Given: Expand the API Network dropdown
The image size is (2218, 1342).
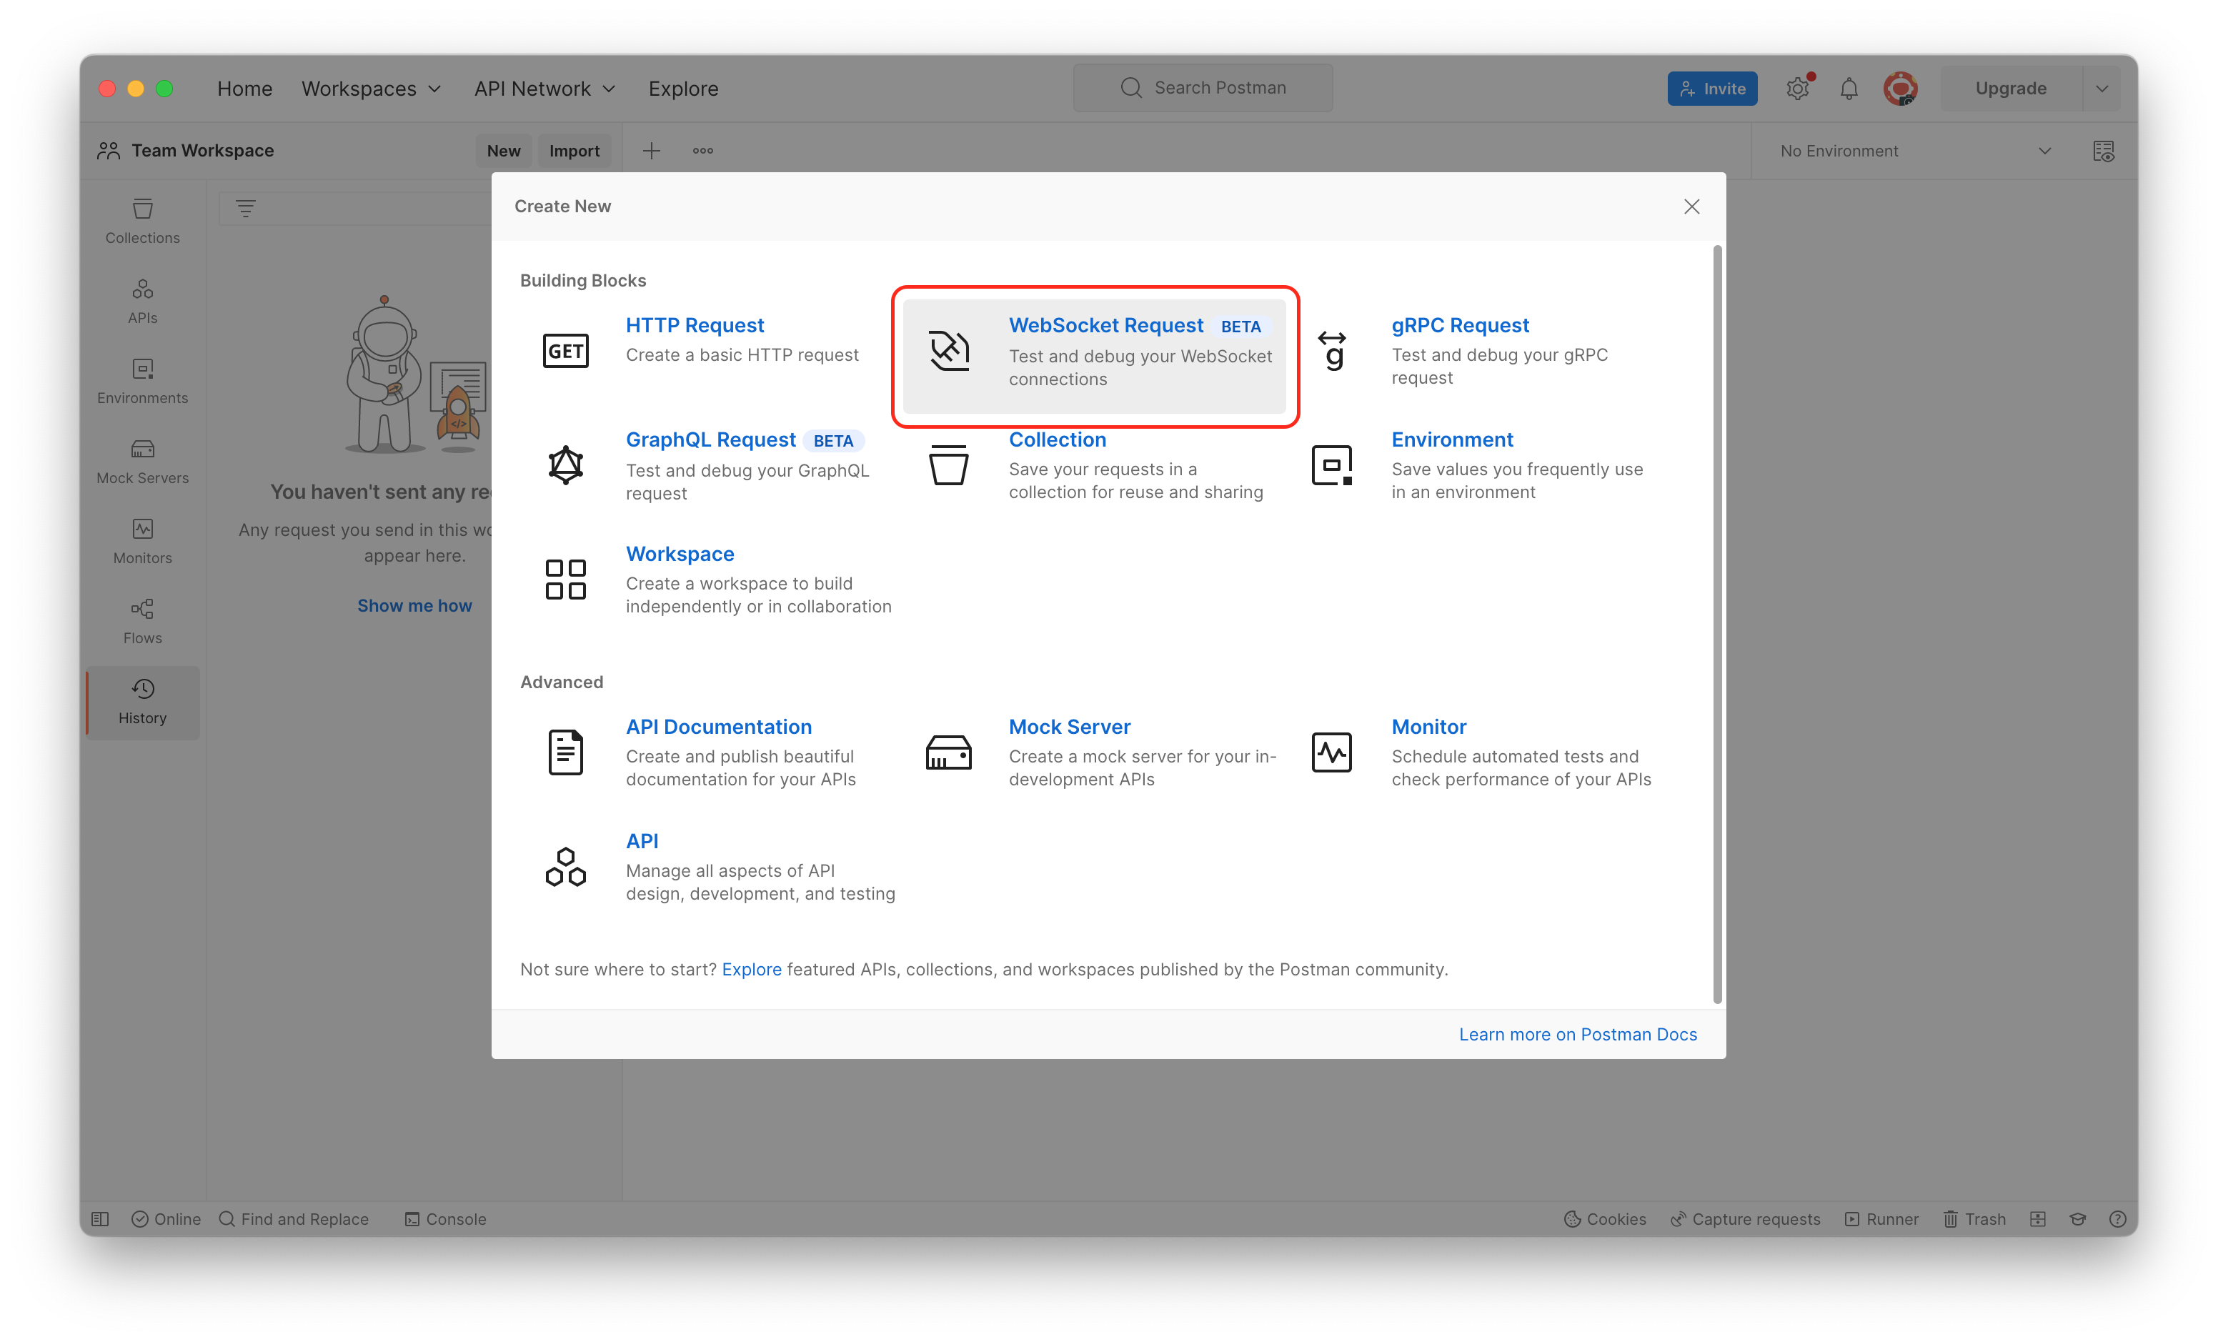Looking at the screenshot, I should tap(544, 88).
